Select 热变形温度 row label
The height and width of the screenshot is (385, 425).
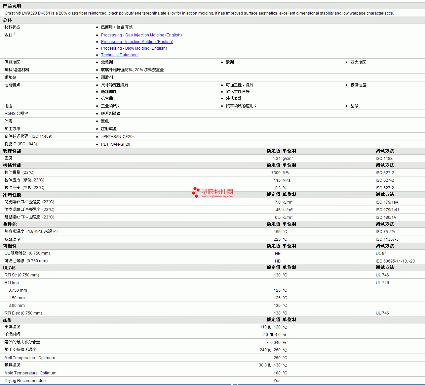31,231
